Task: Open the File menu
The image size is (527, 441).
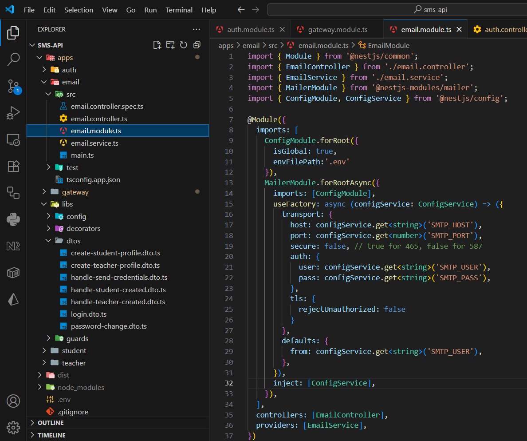Action: point(29,10)
